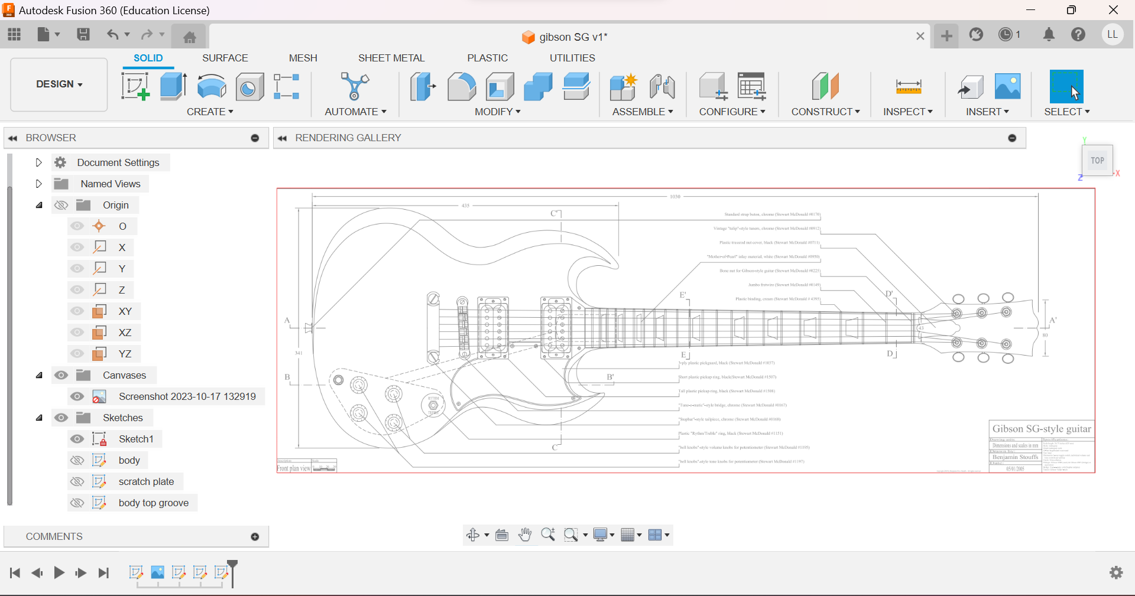Click the Orbit tool in navigation bar
The height and width of the screenshot is (596, 1135).
click(473, 535)
